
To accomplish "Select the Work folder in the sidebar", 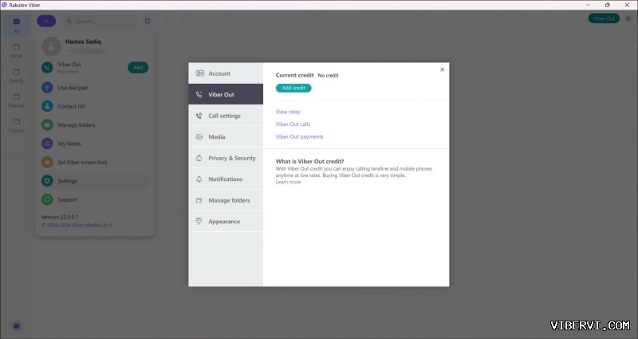I will [16, 50].
